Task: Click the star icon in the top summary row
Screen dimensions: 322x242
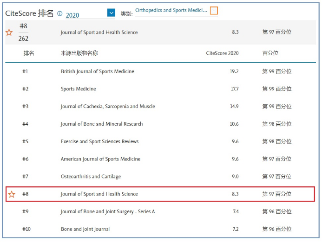Action: (x=9, y=32)
